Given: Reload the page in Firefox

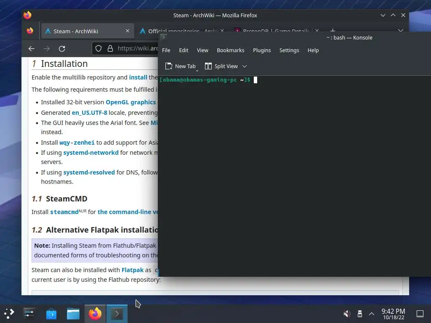Looking at the screenshot, I should pyautogui.click(x=62, y=49).
